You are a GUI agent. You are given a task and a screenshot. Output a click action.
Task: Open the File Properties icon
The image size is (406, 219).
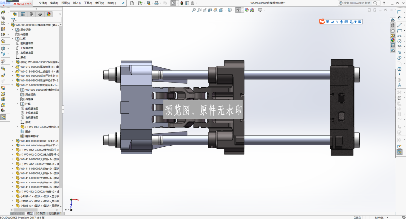[187, 3]
